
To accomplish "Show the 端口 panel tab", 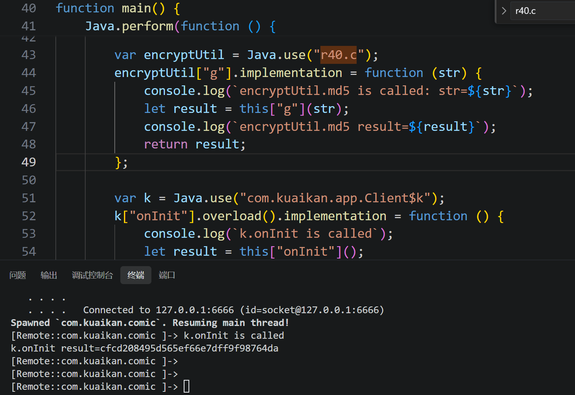I will click(x=167, y=275).
